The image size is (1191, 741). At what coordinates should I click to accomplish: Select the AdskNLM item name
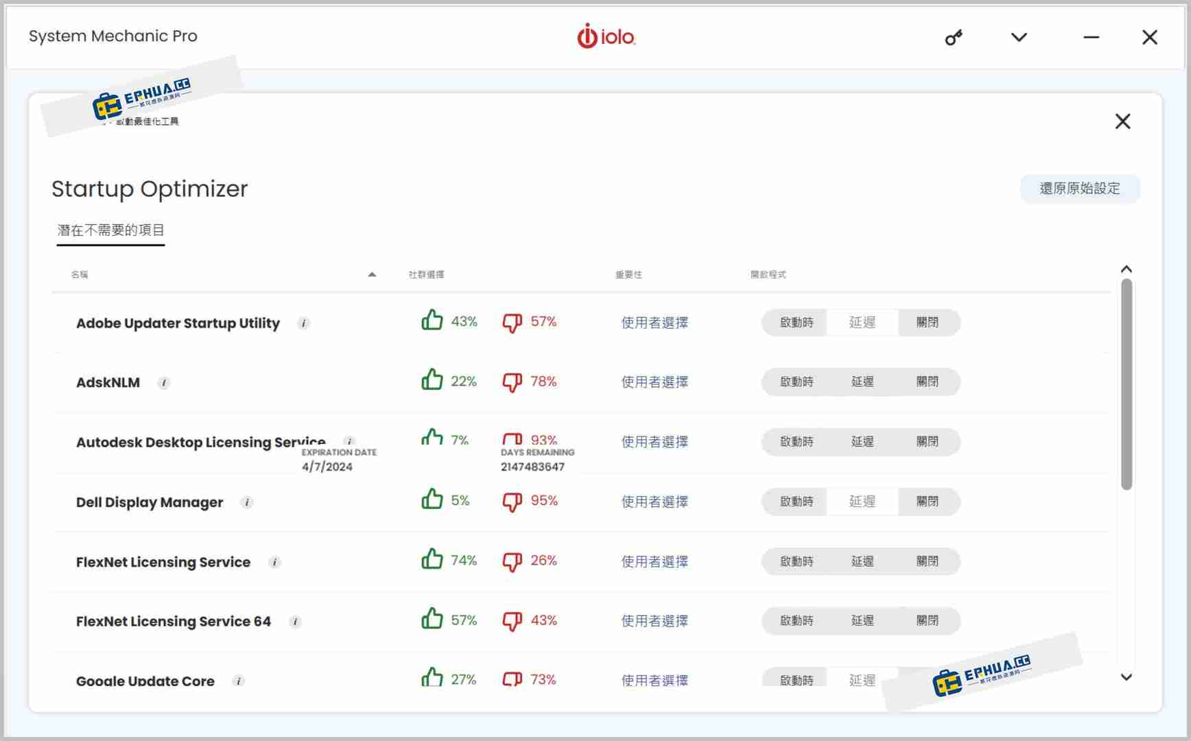click(108, 383)
